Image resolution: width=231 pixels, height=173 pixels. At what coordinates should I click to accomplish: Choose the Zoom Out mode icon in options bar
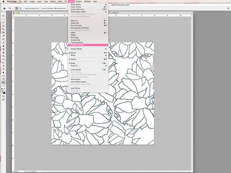pos(20,8)
